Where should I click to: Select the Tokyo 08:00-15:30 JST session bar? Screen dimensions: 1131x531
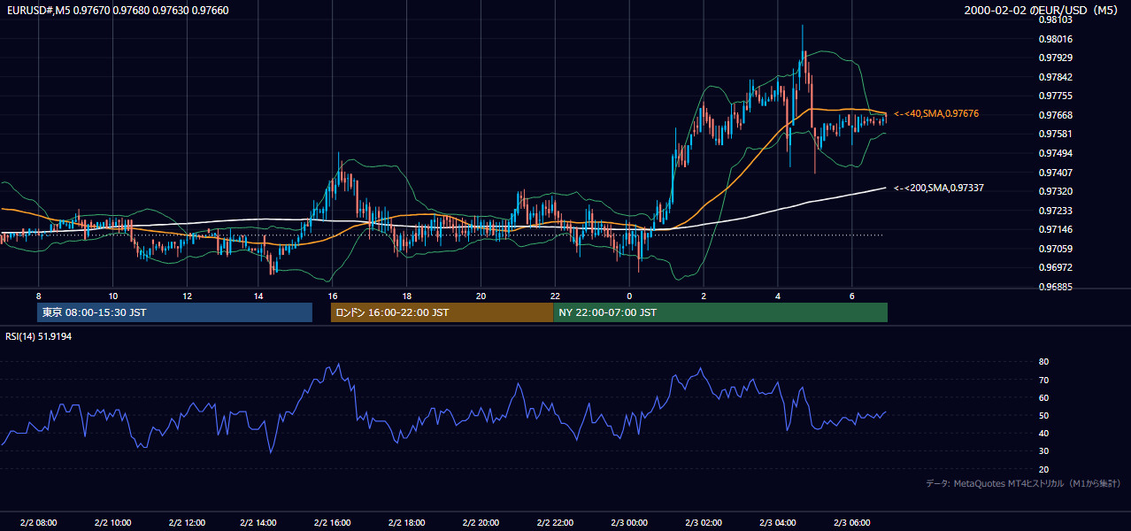tap(175, 312)
